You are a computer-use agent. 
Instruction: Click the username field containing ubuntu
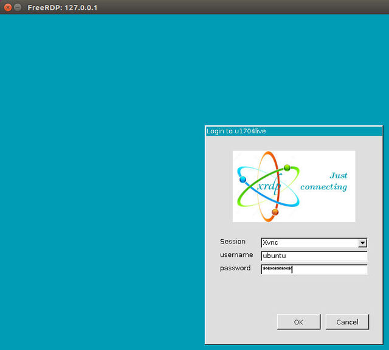coord(314,256)
